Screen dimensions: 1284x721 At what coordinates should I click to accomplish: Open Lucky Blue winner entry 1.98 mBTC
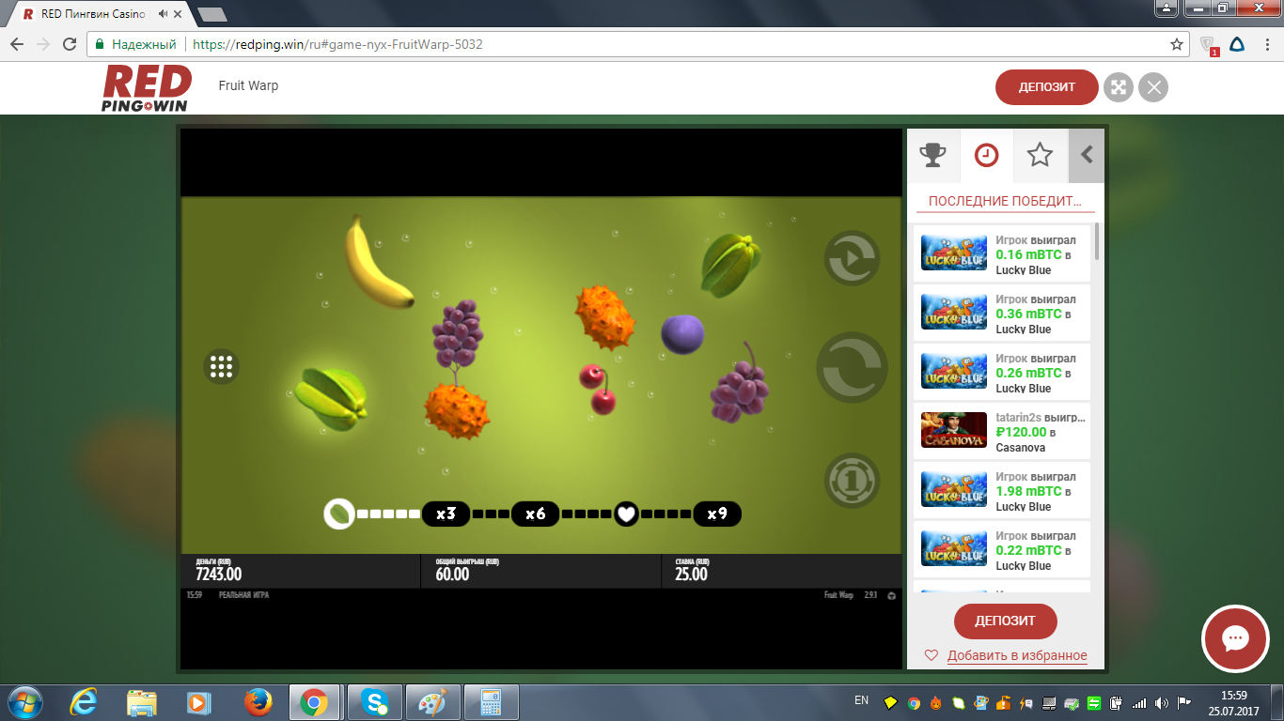click(1002, 490)
